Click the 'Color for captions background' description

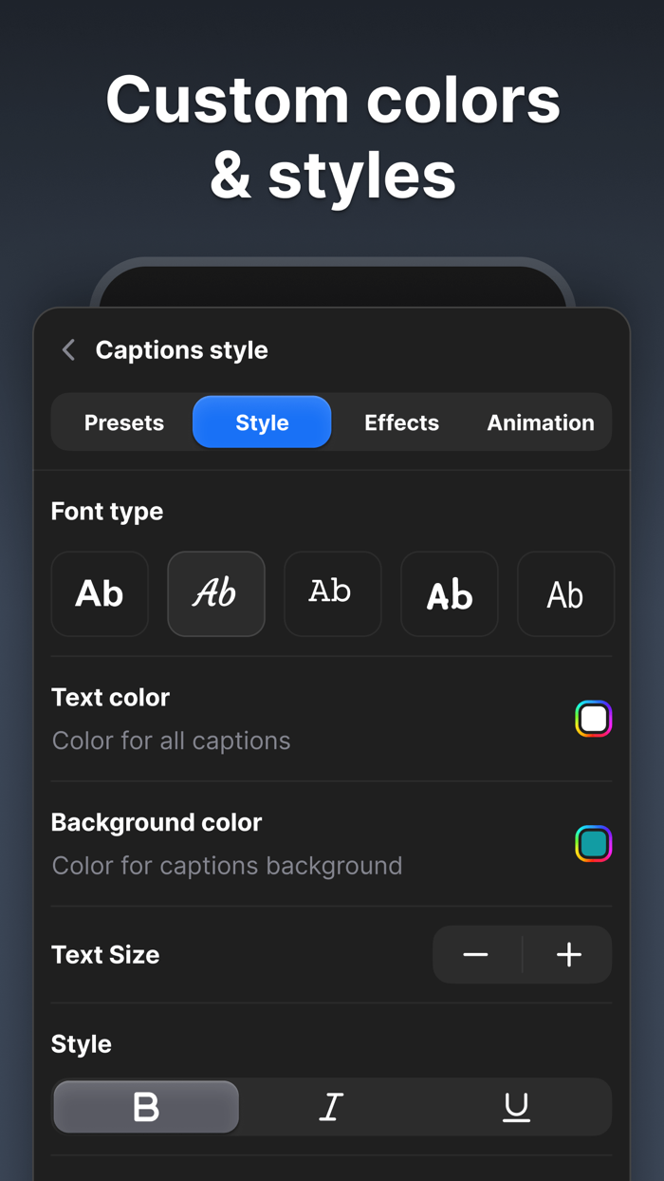click(228, 866)
